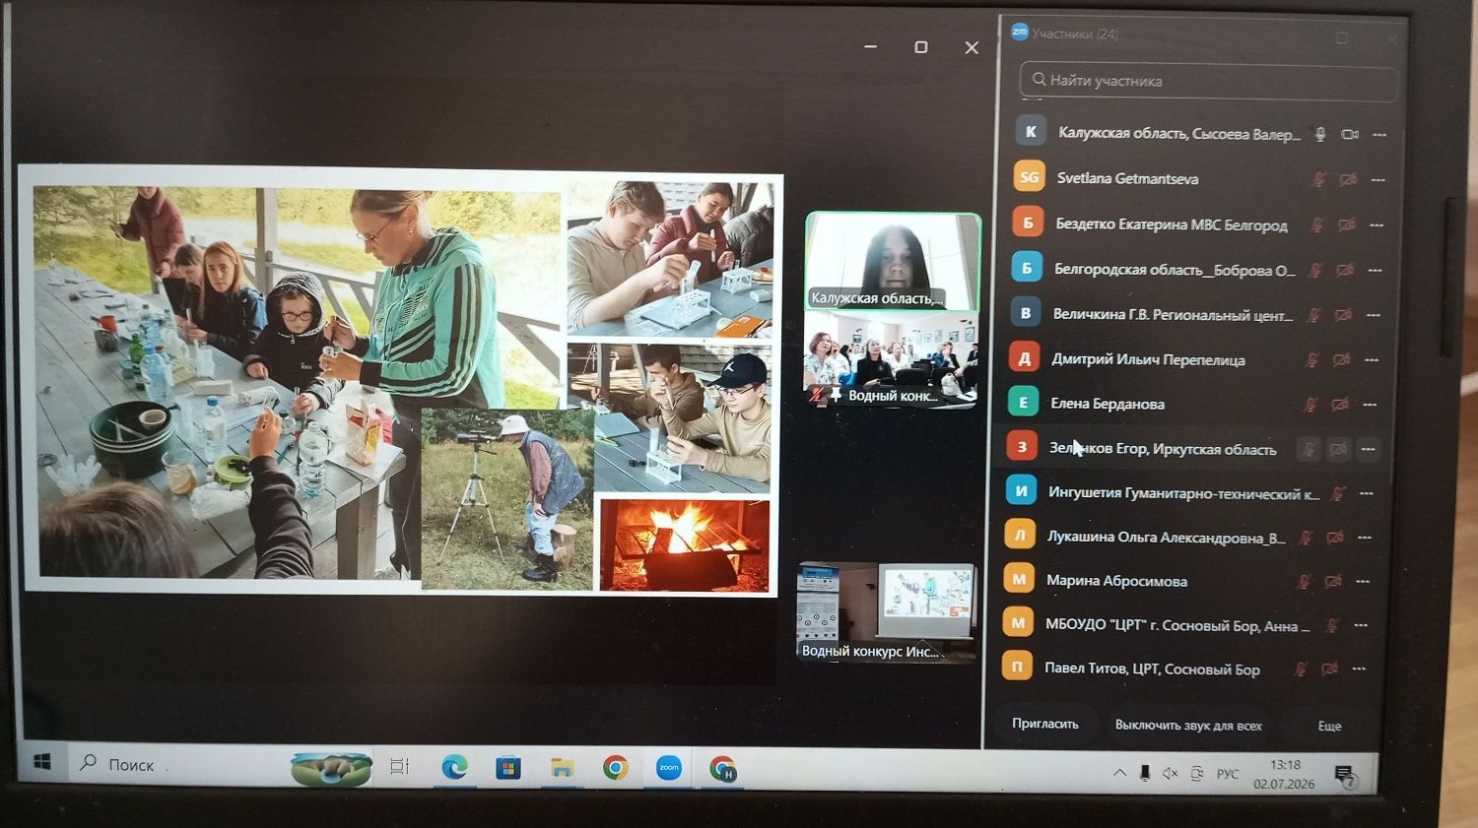This screenshot has width=1478, height=828.
Task: Open File Explorer from the taskbar
Action: coord(562,767)
